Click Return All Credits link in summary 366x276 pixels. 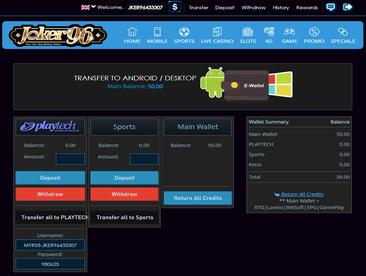click(x=302, y=194)
